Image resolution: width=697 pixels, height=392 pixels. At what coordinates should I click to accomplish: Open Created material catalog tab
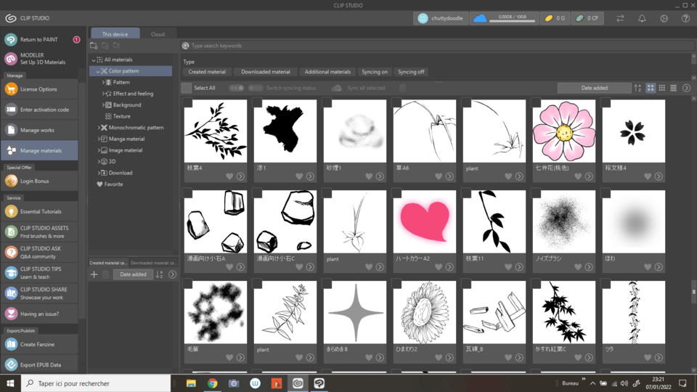[x=108, y=263]
